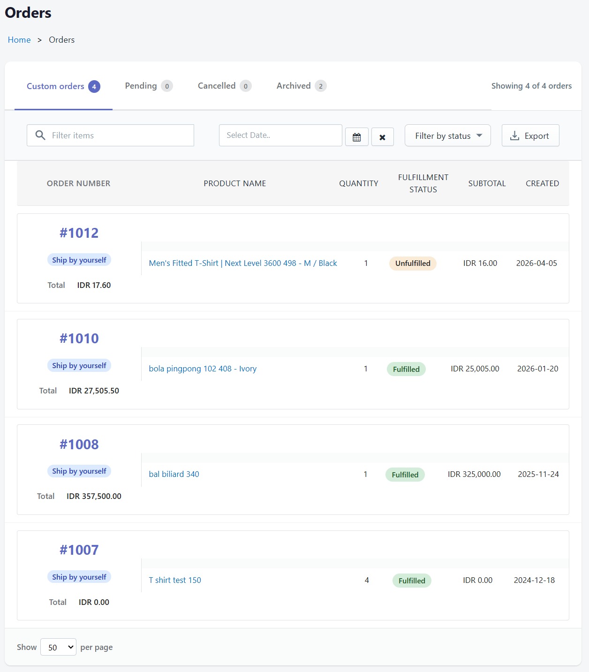Select the Archived tab
Screen dimensions: 589x672
(x=293, y=85)
